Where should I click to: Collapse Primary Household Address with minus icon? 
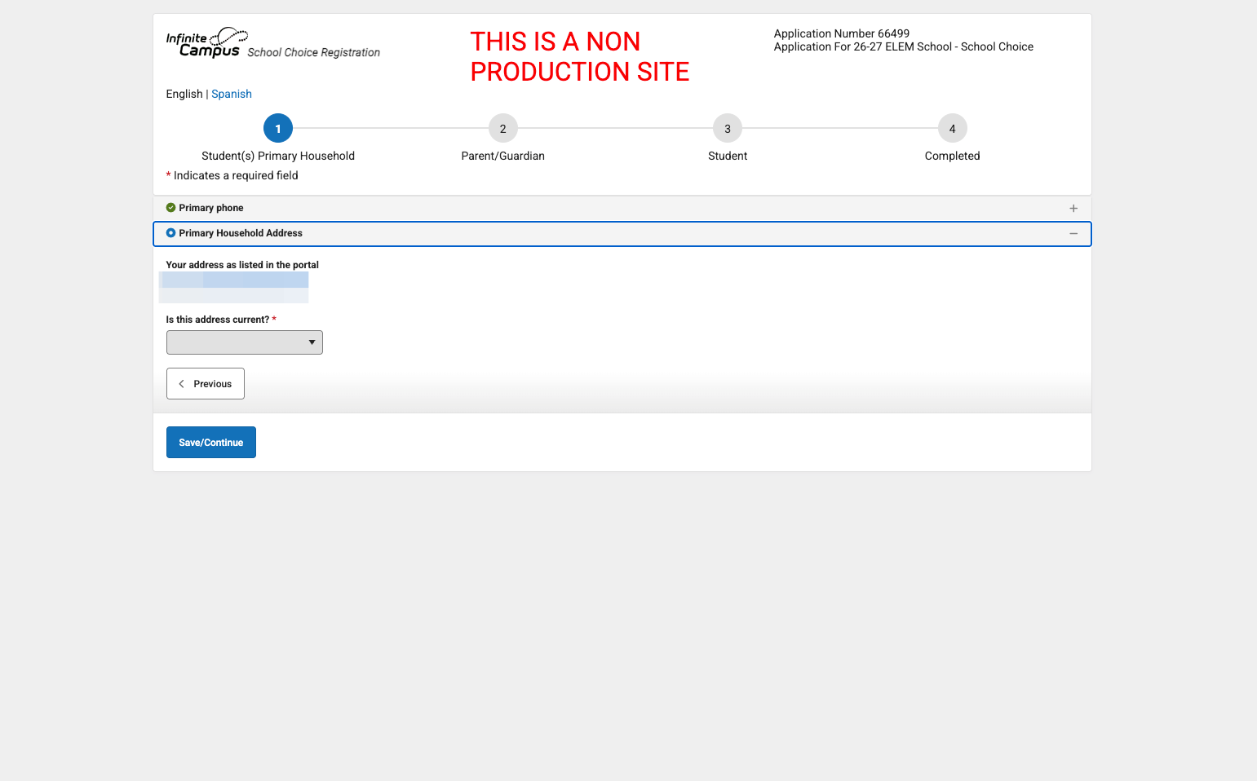(1073, 234)
